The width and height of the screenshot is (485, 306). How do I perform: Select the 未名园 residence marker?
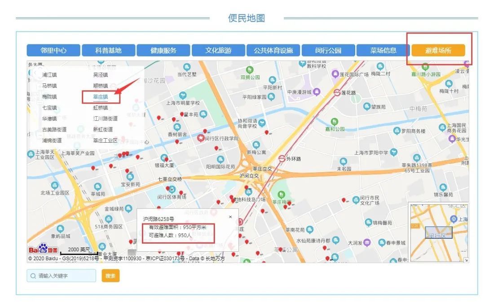(x=344, y=162)
